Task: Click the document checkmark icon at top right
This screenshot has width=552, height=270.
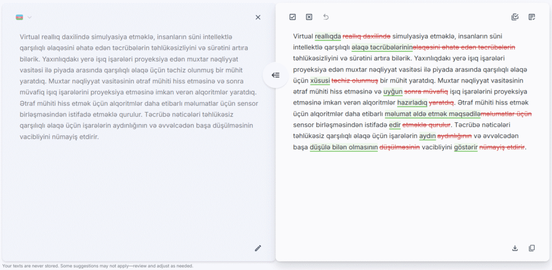Action: (532, 17)
